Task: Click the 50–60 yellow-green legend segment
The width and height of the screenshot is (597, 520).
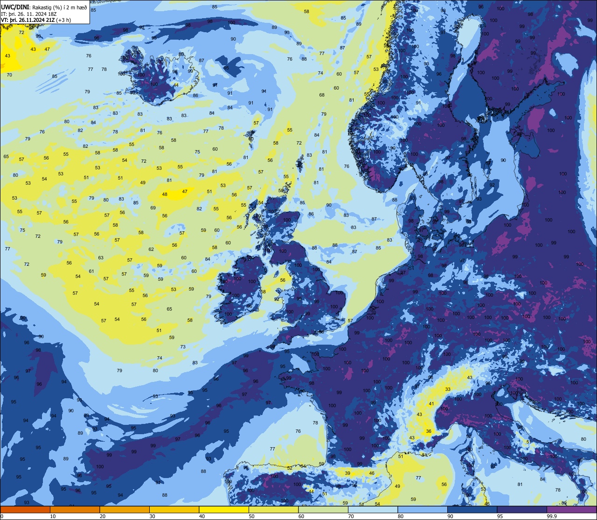Action: coord(273,509)
